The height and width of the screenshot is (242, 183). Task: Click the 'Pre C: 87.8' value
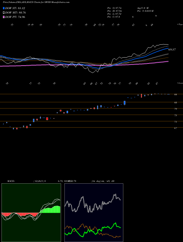tap(114, 17)
